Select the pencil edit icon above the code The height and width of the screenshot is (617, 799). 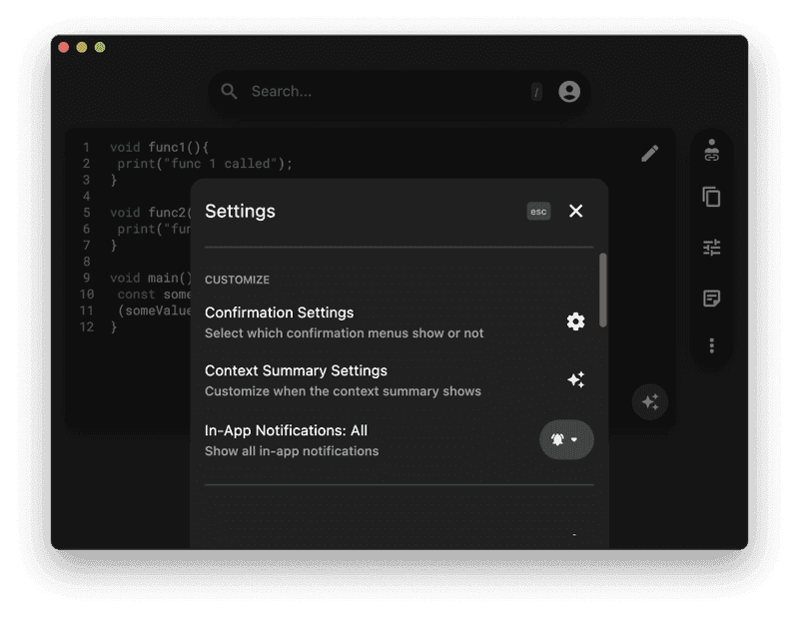(x=650, y=153)
